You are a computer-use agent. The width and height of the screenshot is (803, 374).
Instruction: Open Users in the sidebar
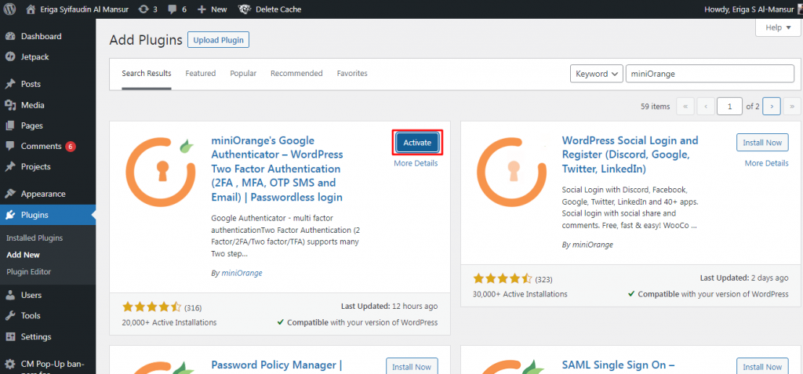click(31, 295)
